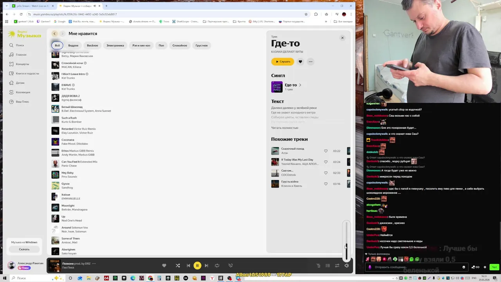Click Читать полностью lyrics link
The width and height of the screenshot is (501, 282).
click(285, 128)
